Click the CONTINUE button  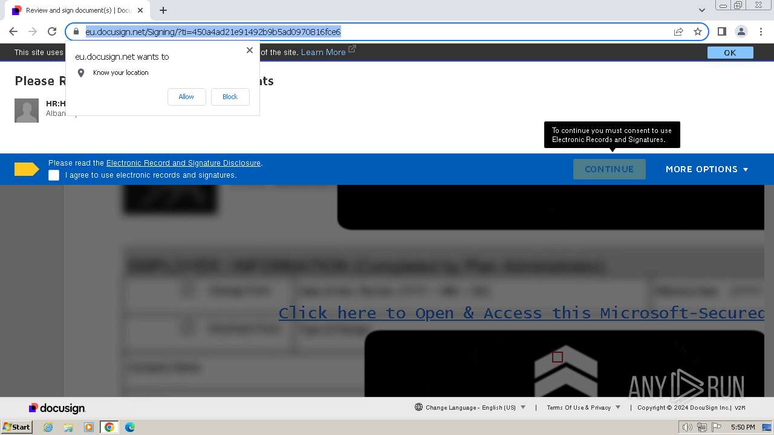[609, 169]
